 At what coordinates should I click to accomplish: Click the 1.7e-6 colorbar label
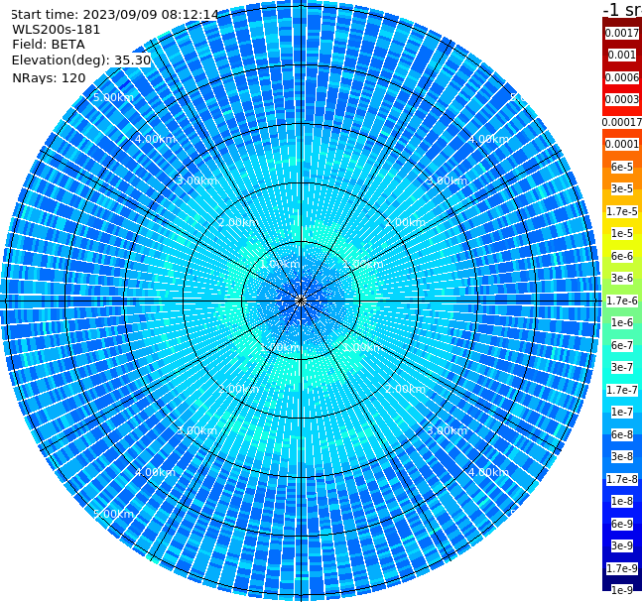point(622,301)
